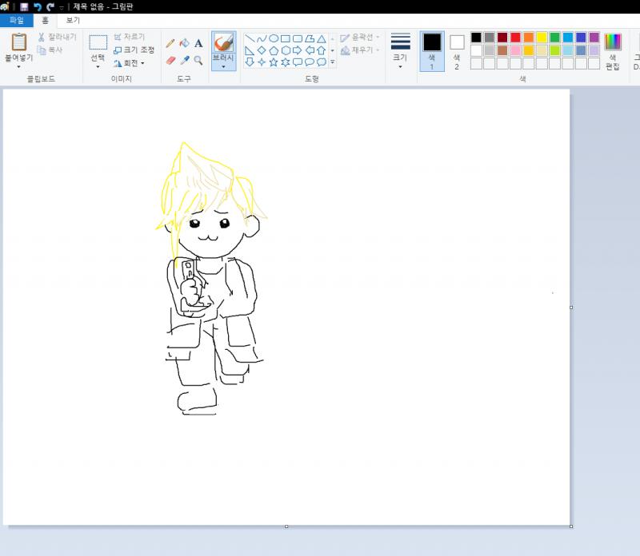Click the Undo arrow in title bar
Image resolution: width=640 pixels, height=556 pixels.
(x=37, y=6)
